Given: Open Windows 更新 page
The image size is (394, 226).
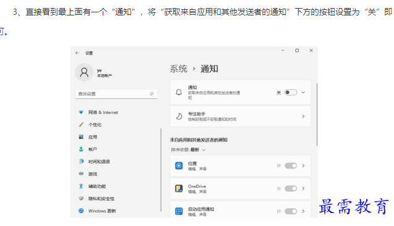Looking at the screenshot, I should [x=102, y=211].
